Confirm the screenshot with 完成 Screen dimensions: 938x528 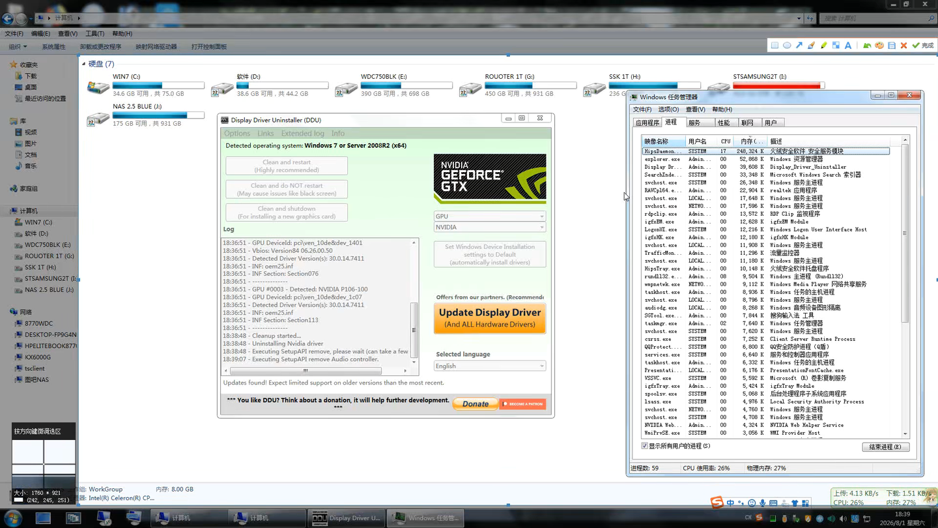point(923,46)
